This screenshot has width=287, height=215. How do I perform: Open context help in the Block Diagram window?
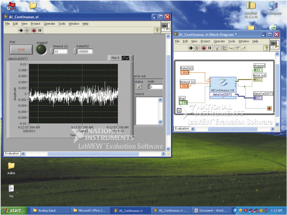pos(267,48)
